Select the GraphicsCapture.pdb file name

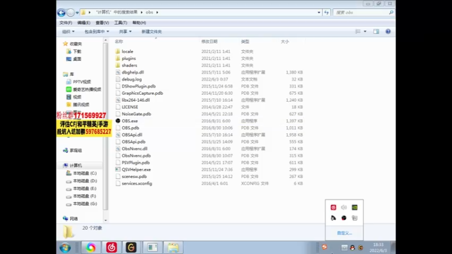pyautogui.click(x=142, y=93)
